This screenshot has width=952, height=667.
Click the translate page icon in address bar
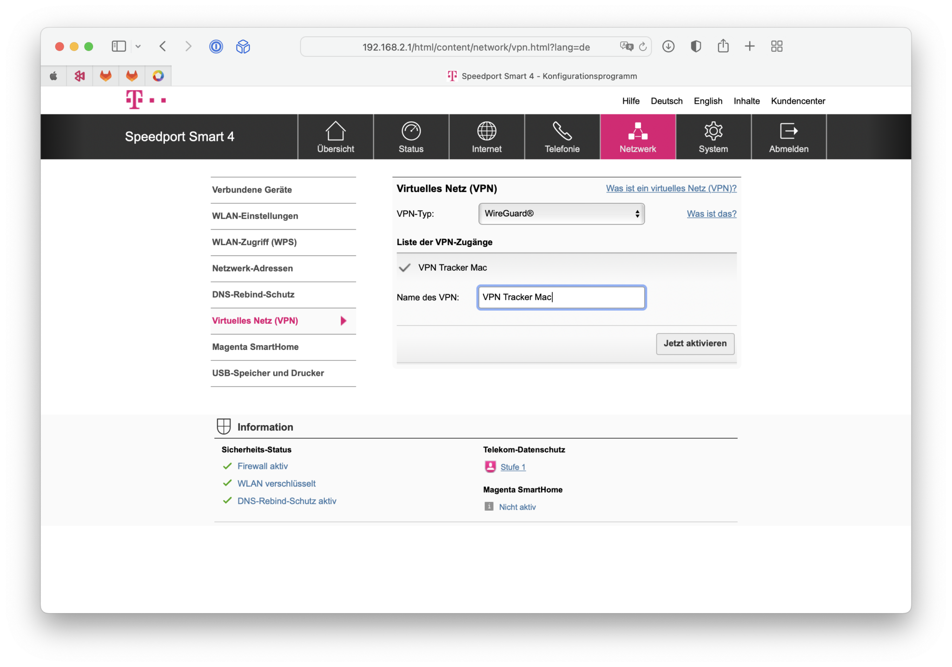(x=626, y=47)
